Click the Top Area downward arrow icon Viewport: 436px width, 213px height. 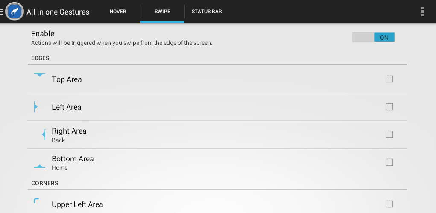point(39,75)
